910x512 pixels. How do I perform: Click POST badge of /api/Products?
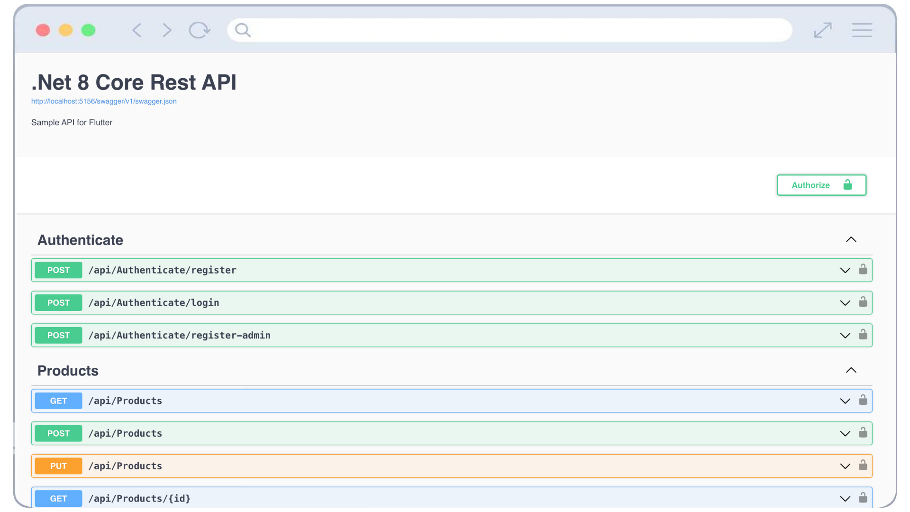pos(58,434)
